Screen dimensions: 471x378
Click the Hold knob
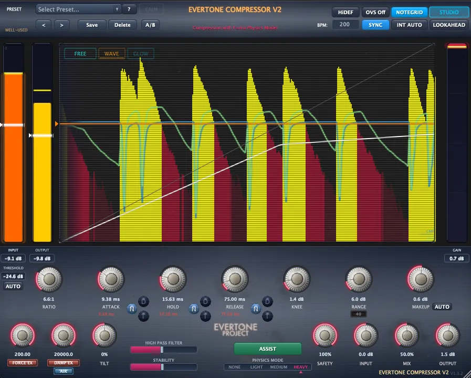pos(173,279)
